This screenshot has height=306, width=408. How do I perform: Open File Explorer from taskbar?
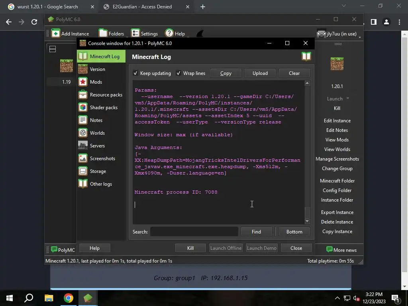click(49, 298)
